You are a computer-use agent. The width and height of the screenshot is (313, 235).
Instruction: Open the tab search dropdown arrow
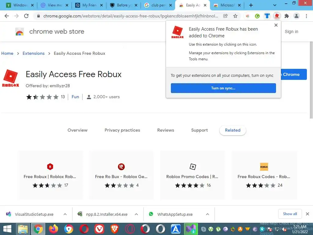pos(275,5)
